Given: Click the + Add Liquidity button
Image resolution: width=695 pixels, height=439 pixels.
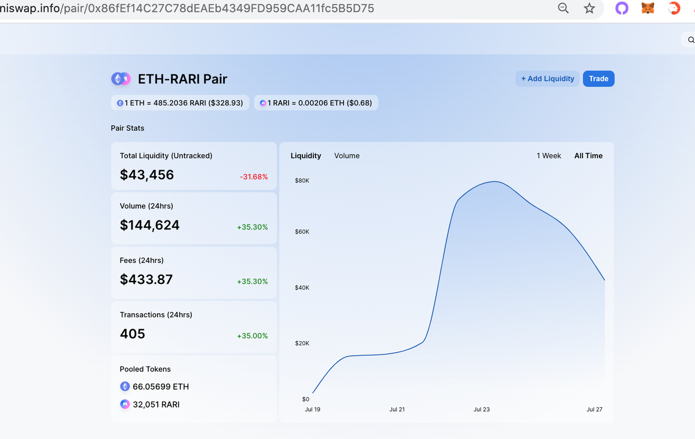Looking at the screenshot, I should pos(547,79).
